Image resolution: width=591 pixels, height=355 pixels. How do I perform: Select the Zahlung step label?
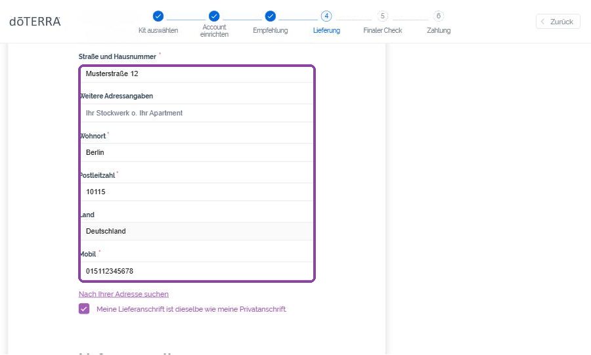[439, 30]
